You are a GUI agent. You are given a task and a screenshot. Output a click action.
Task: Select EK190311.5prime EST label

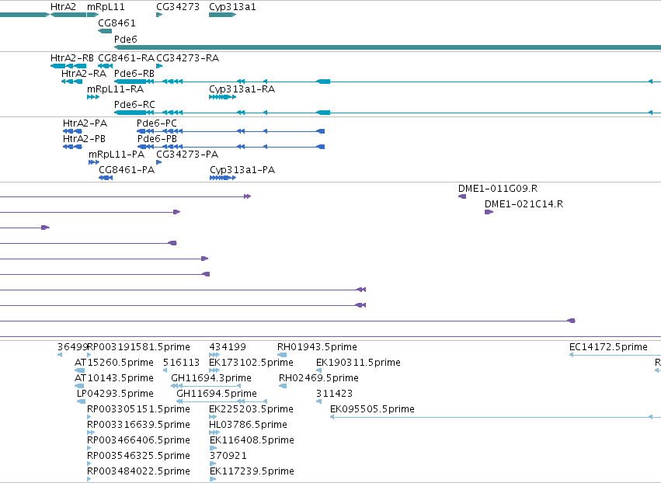tap(358, 363)
